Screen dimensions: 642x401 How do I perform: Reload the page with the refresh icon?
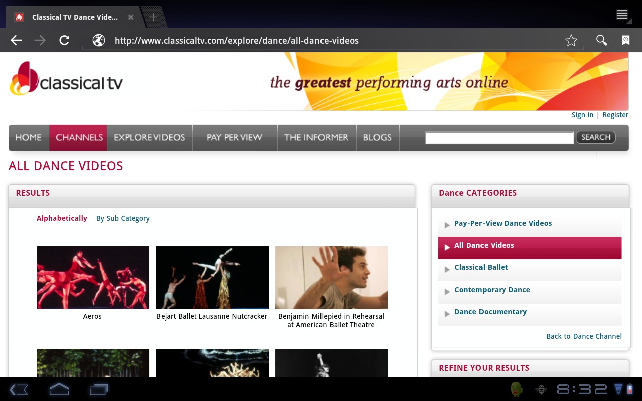click(64, 40)
